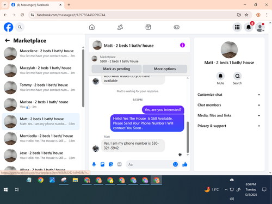Viewport: 272px width, 204px height.
Task: Attach a photo file icon
Action: (x=102, y=164)
